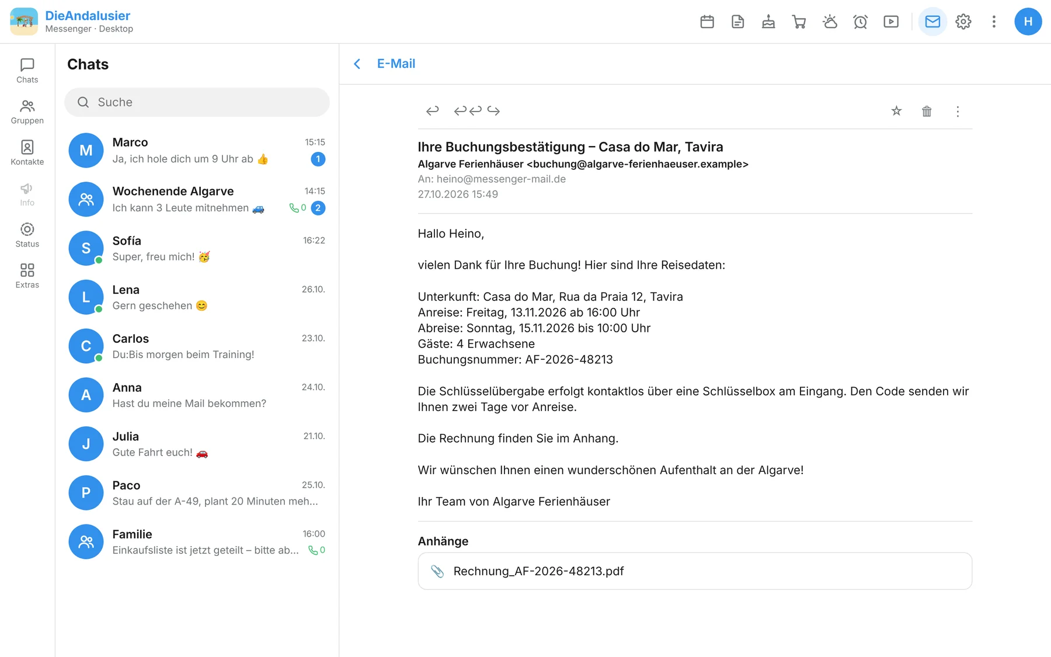Click Wochenende Algarve call indicator icon
The width and height of the screenshot is (1051, 657).
coord(298,208)
